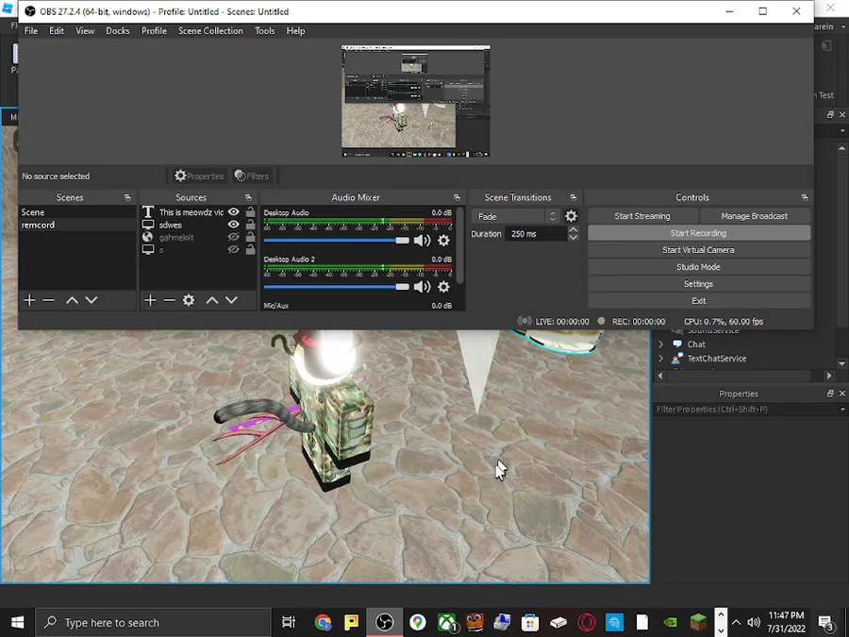This screenshot has width=849, height=637.
Task: Open Desktop Audio settings gear
Action: (x=443, y=241)
